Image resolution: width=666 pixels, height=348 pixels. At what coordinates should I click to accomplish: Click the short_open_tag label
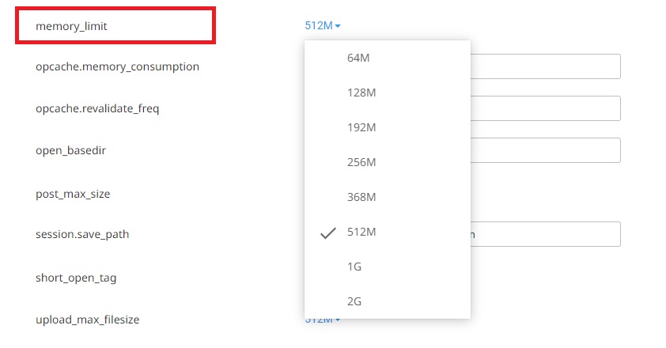(76, 278)
